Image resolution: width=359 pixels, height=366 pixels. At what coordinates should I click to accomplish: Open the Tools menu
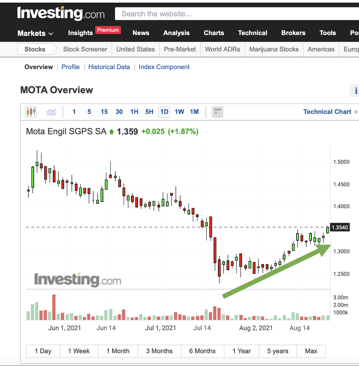pos(328,33)
